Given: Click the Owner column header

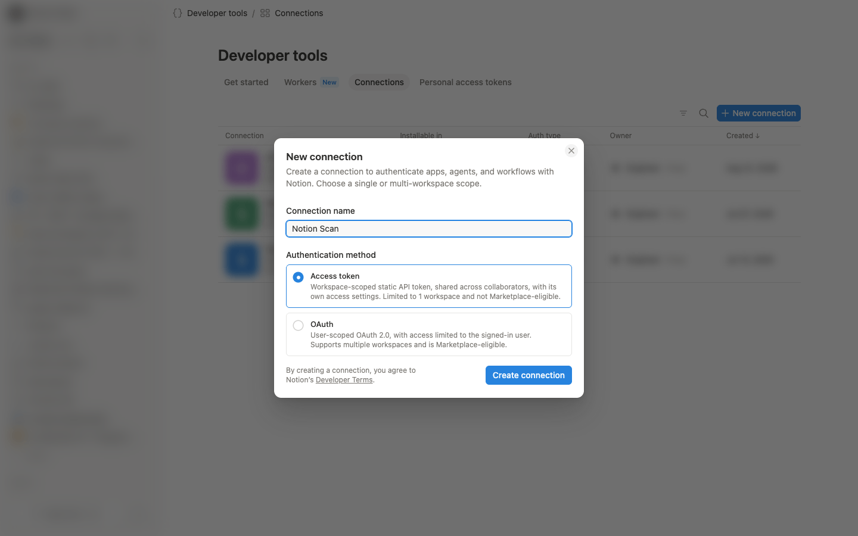Looking at the screenshot, I should click(620, 136).
